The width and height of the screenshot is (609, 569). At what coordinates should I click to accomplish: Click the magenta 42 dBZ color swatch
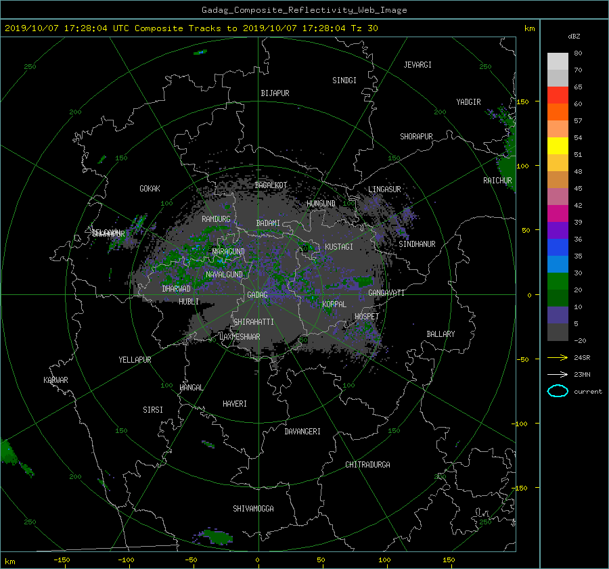[558, 213]
